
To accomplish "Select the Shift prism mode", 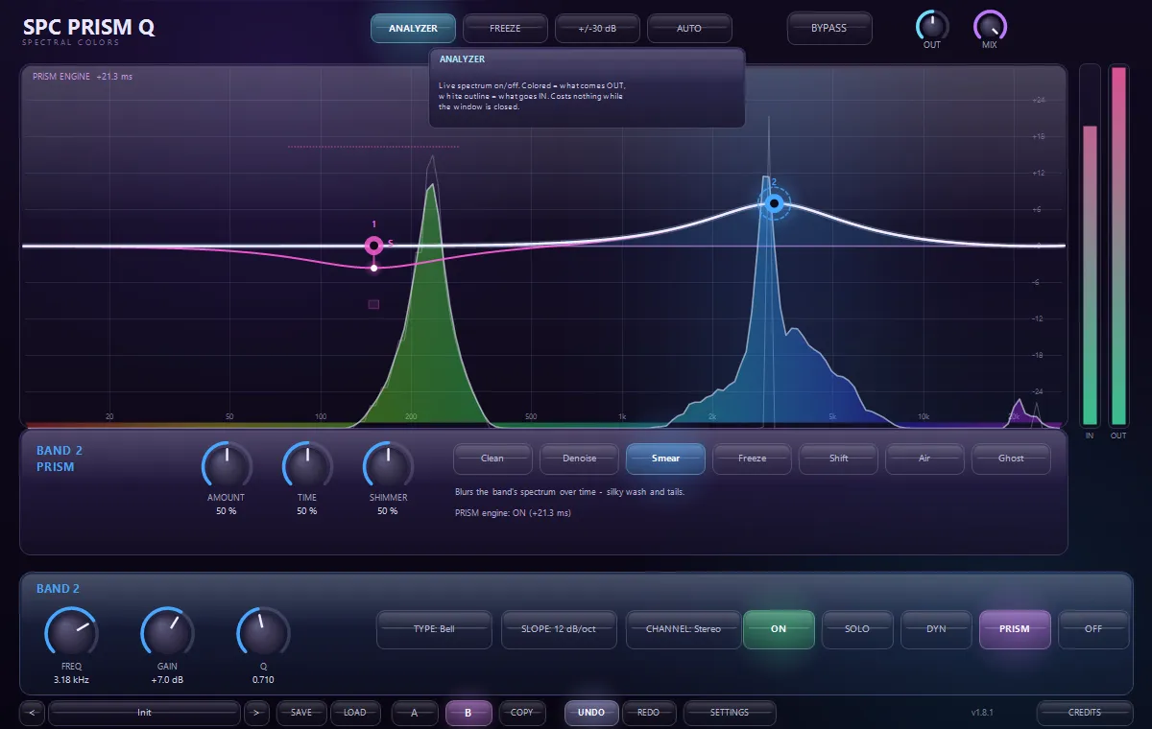I will click(x=838, y=459).
